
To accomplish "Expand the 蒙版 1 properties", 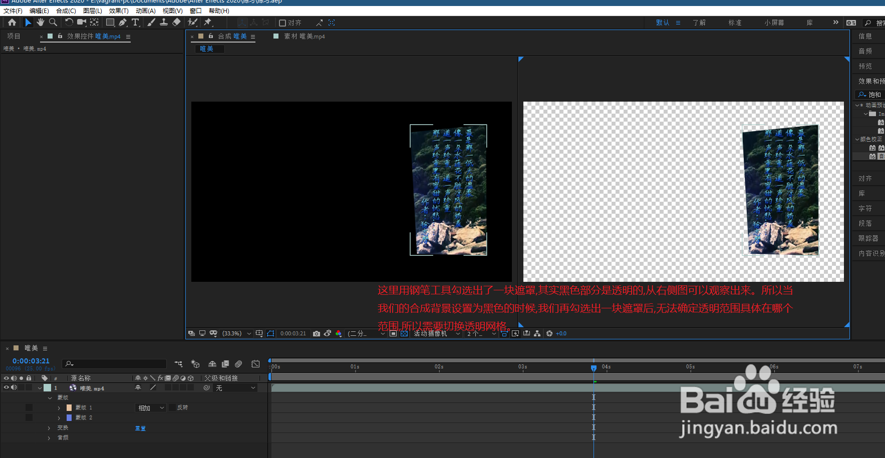I will click(59, 408).
